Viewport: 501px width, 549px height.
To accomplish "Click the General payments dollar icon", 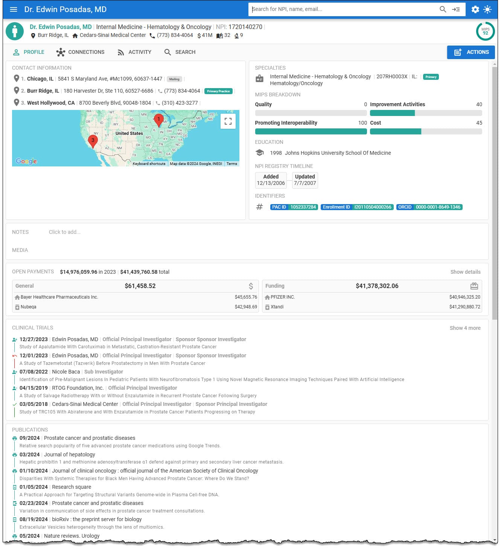I will click(x=251, y=286).
